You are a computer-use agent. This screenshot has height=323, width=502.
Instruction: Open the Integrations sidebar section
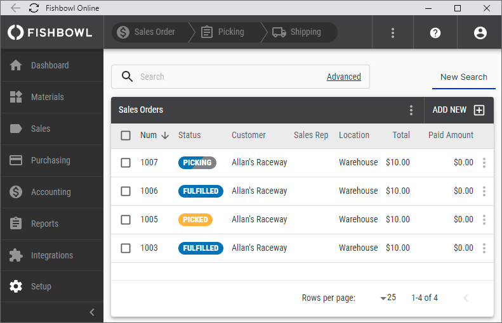click(x=52, y=255)
